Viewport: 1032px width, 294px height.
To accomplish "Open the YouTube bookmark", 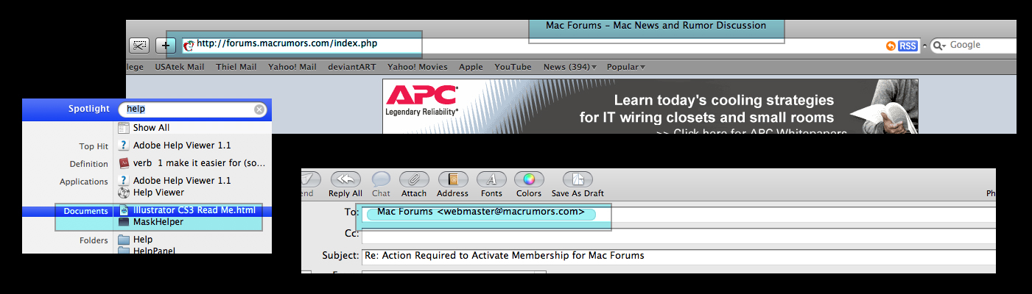I will (513, 67).
